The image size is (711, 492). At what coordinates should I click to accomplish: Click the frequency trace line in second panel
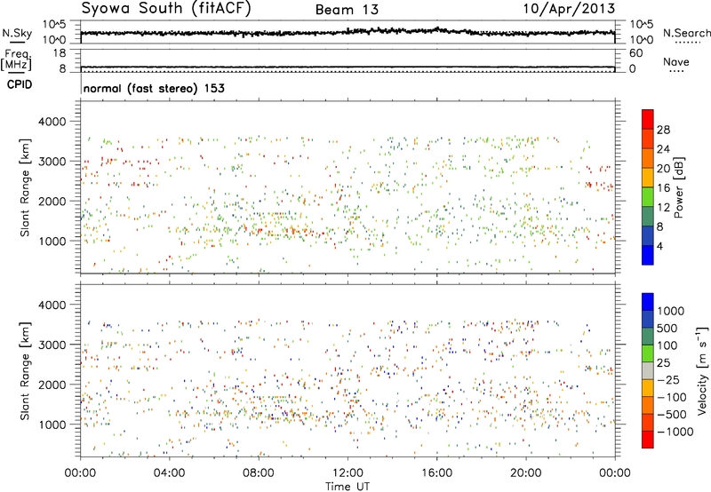[348, 67]
